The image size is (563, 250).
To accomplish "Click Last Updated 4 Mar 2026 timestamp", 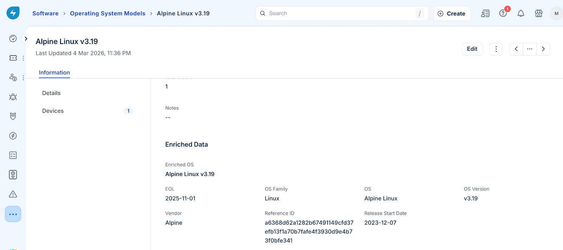I will [83, 53].
